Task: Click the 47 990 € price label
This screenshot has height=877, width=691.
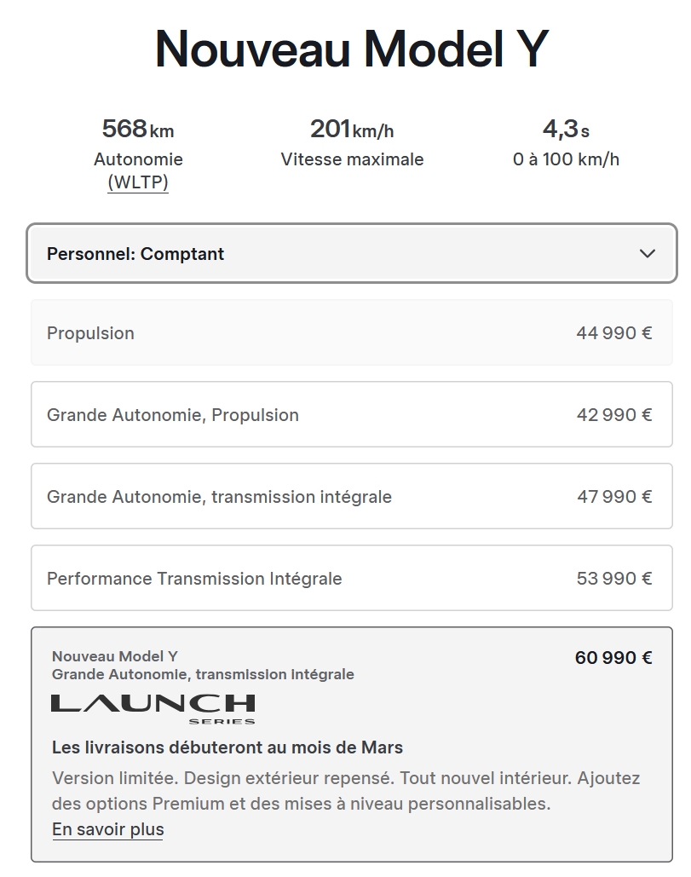Action: [x=613, y=496]
